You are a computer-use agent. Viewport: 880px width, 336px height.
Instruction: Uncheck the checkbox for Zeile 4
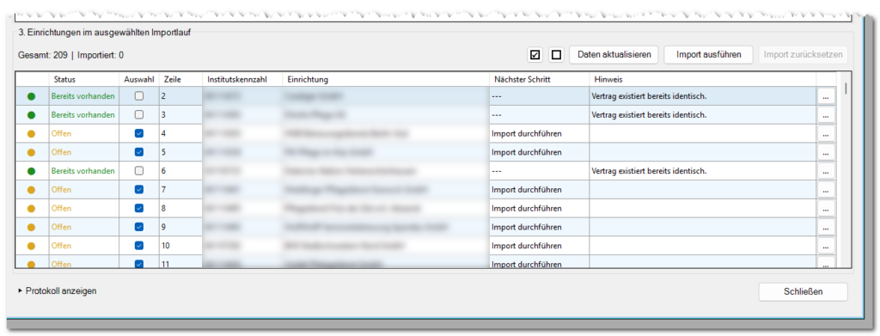[x=139, y=133]
